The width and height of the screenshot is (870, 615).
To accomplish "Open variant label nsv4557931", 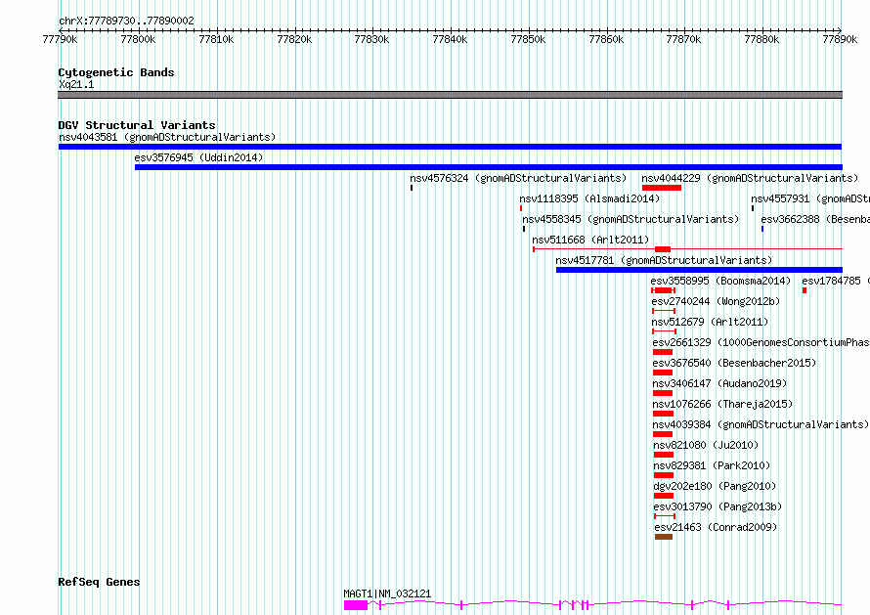I will pyautogui.click(x=810, y=198).
